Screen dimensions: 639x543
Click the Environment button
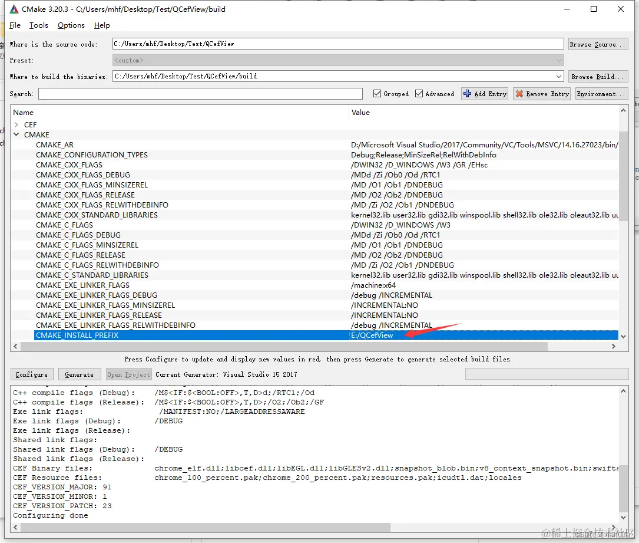[x=601, y=93]
